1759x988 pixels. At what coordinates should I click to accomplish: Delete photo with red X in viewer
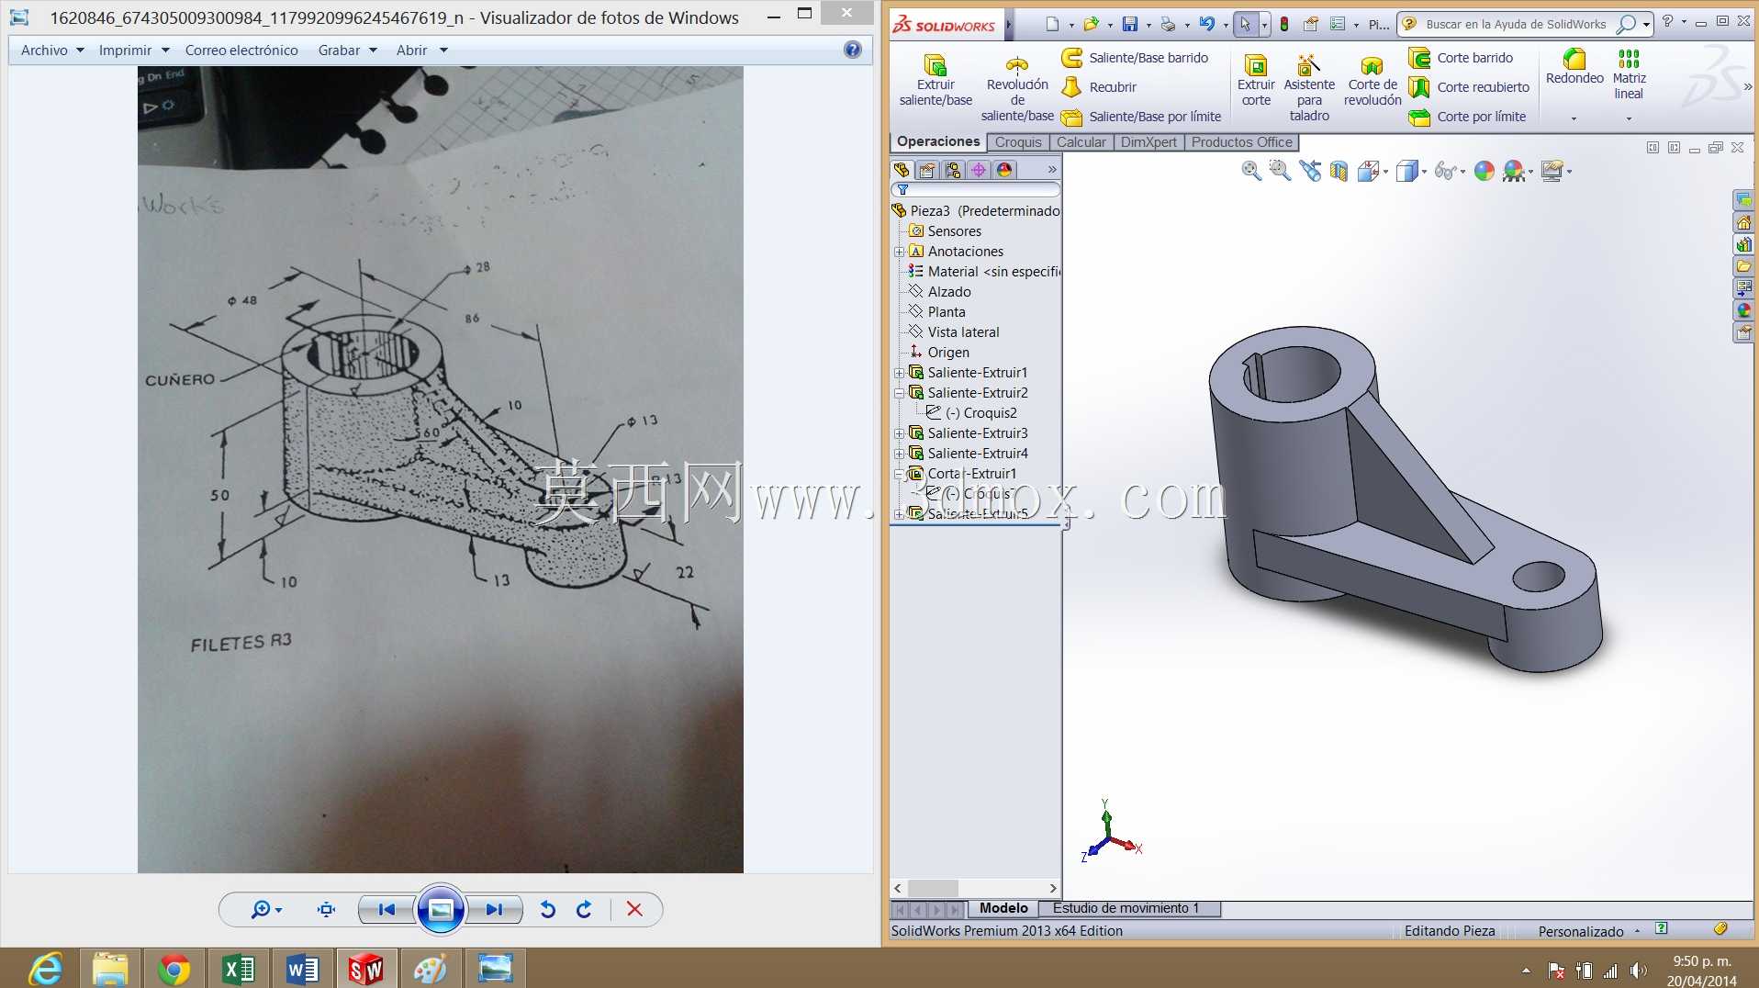coord(634,909)
